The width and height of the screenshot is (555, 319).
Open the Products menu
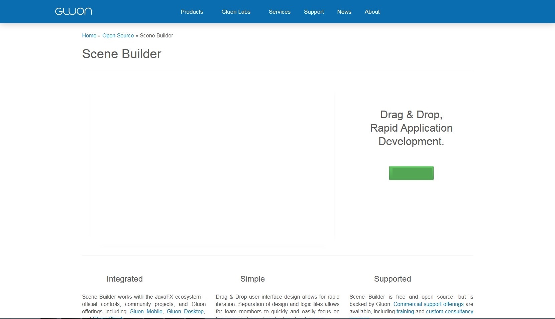192,12
